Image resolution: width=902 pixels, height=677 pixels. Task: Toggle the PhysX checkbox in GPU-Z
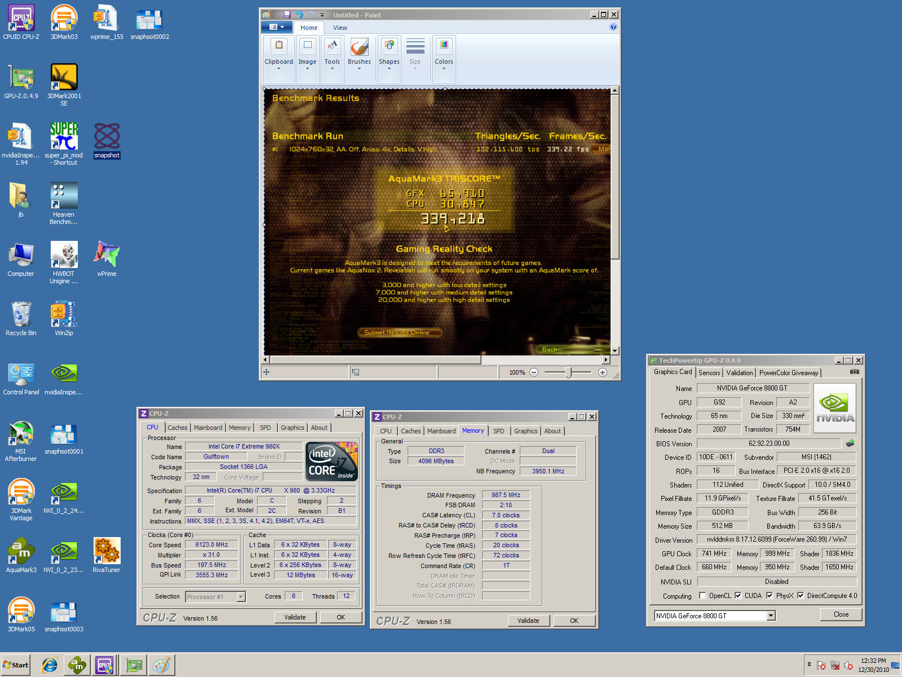(x=770, y=595)
